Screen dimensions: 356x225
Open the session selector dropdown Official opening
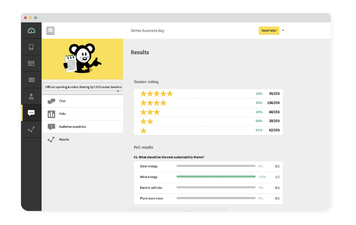[x=83, y=87]
